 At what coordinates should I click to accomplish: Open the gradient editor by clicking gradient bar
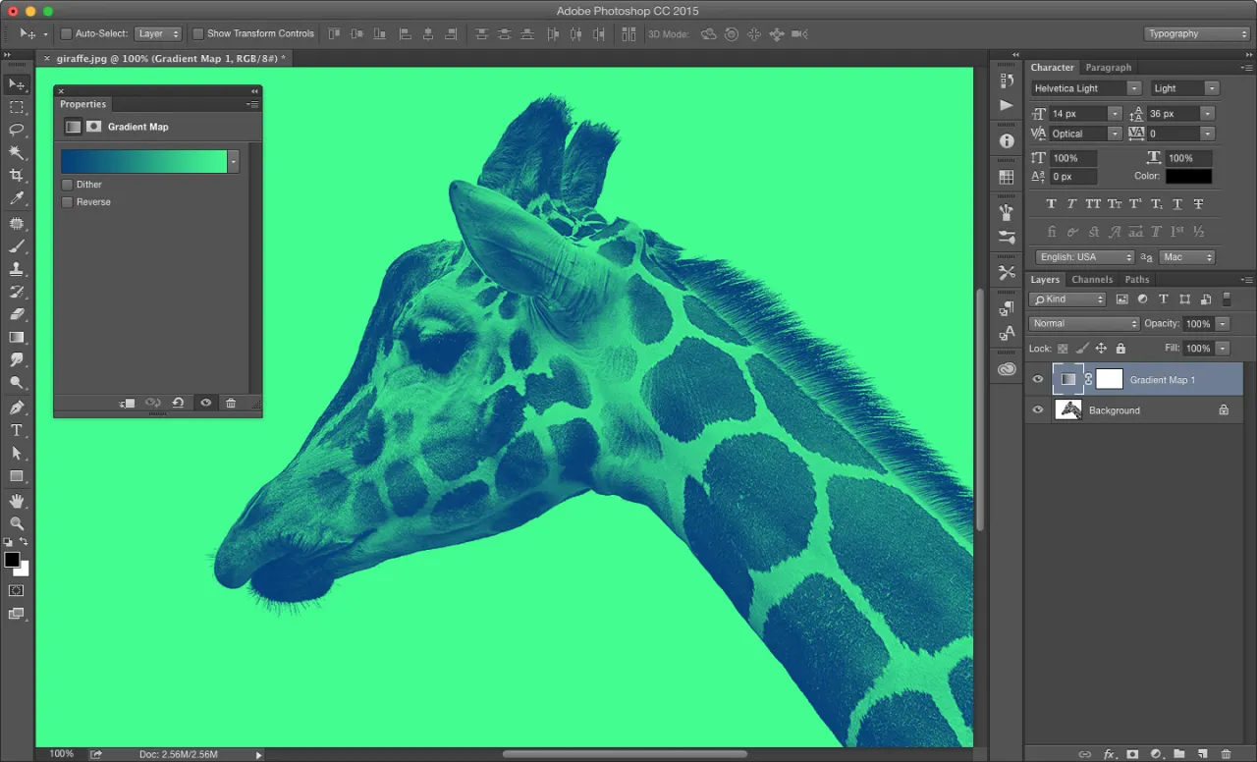(x=142, y=161)
